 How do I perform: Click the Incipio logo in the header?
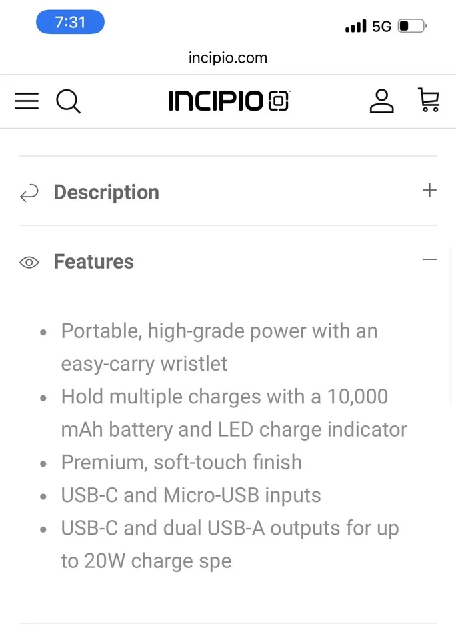pyautogui.click(x=229, y=101)
